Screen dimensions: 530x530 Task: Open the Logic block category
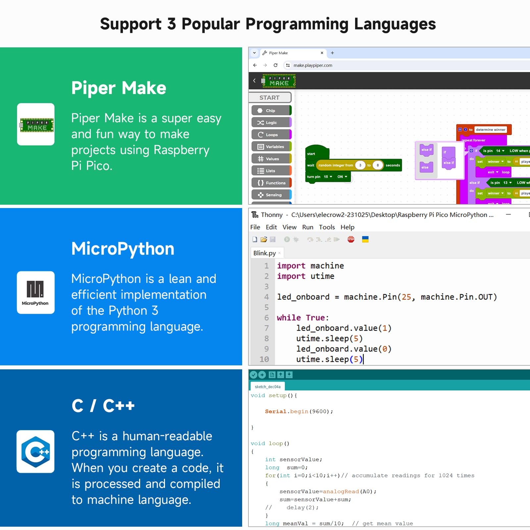point(271,123)
